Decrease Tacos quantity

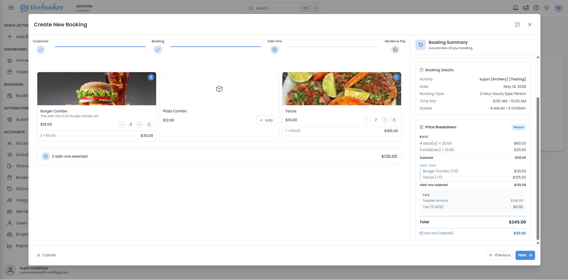(x=367, y=120)
